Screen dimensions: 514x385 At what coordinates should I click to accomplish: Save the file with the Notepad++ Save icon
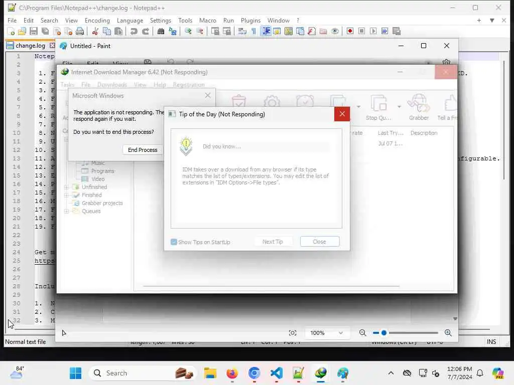(34, 32)
